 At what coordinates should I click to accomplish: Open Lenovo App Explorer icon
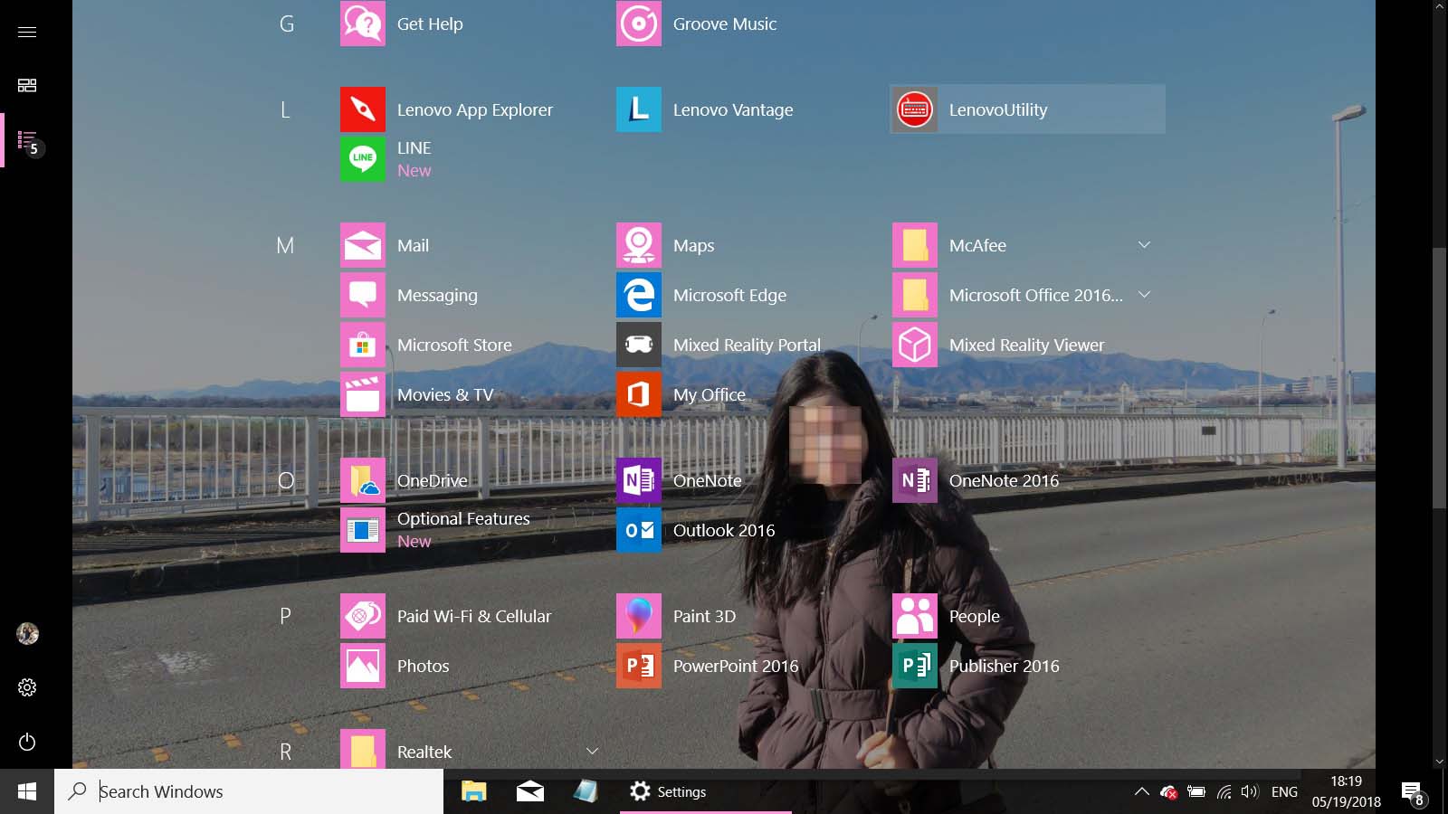pyautogui.click(x=363, y=109)
